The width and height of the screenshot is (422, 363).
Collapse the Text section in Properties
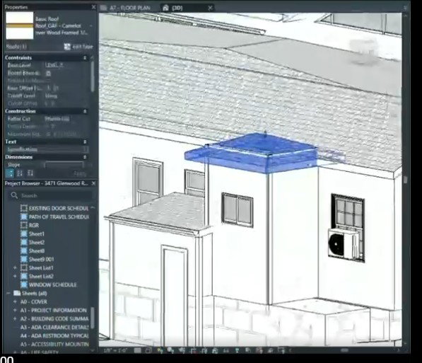click(85, 142)
